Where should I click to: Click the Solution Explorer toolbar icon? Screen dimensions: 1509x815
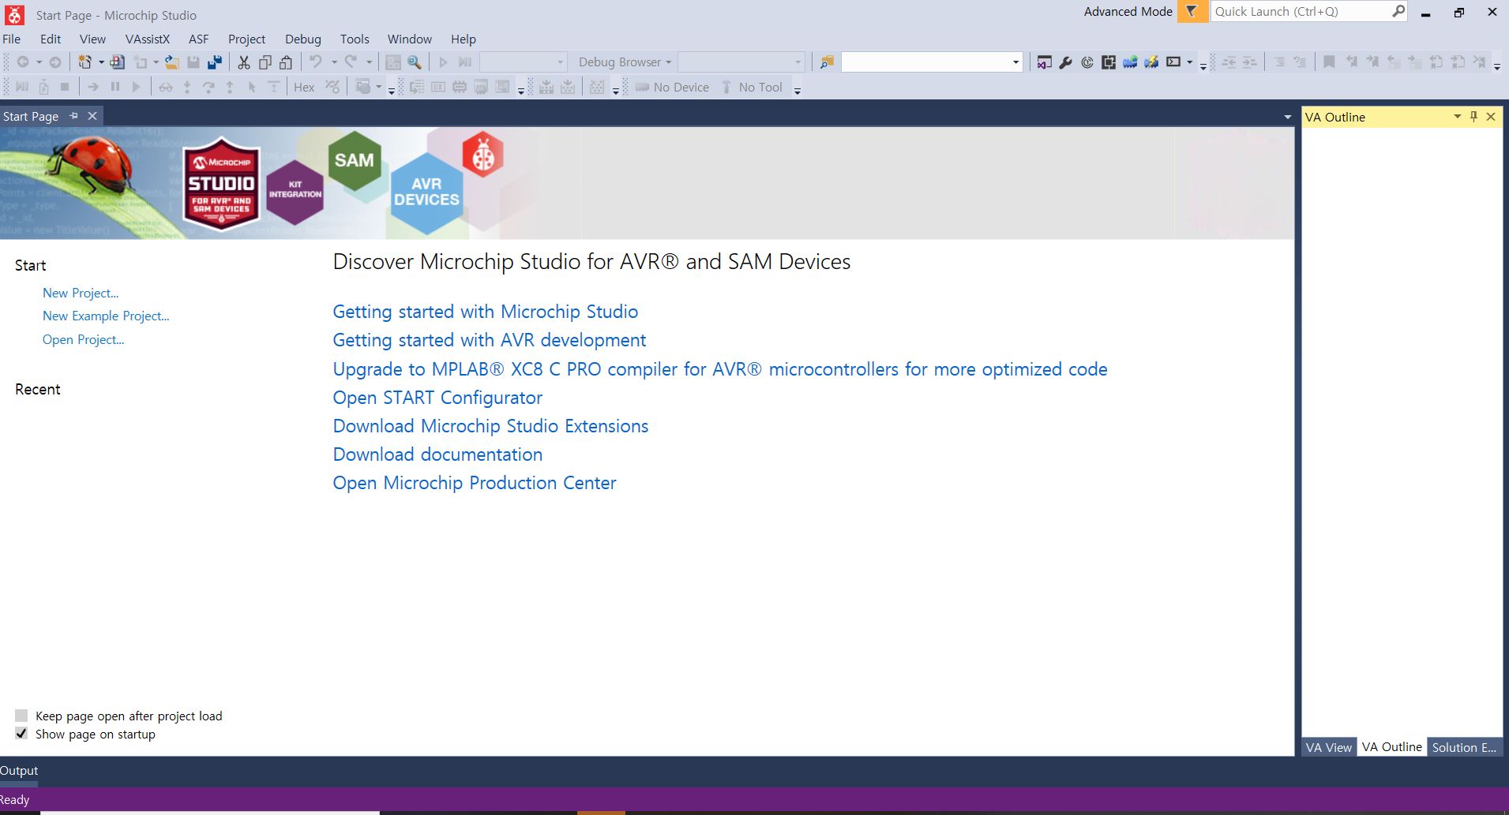[1045, 62]
